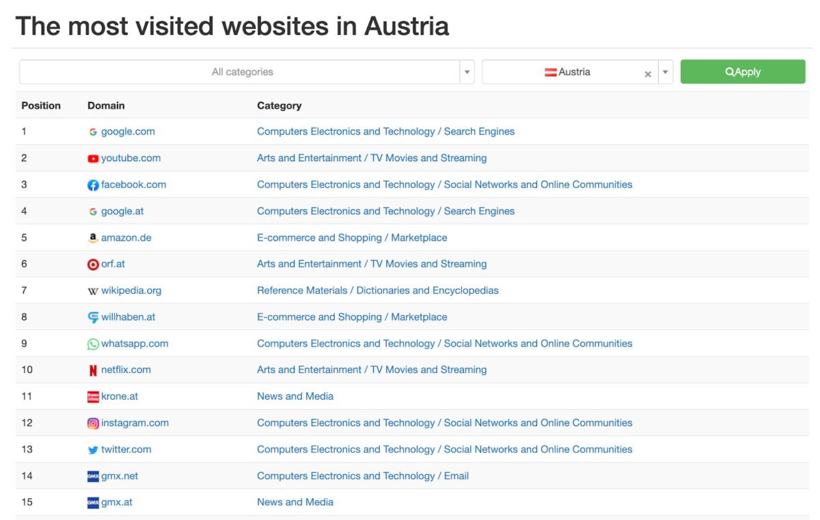
Task: Open News and Media category for gmx.at
Action: [x=295, y=502]
